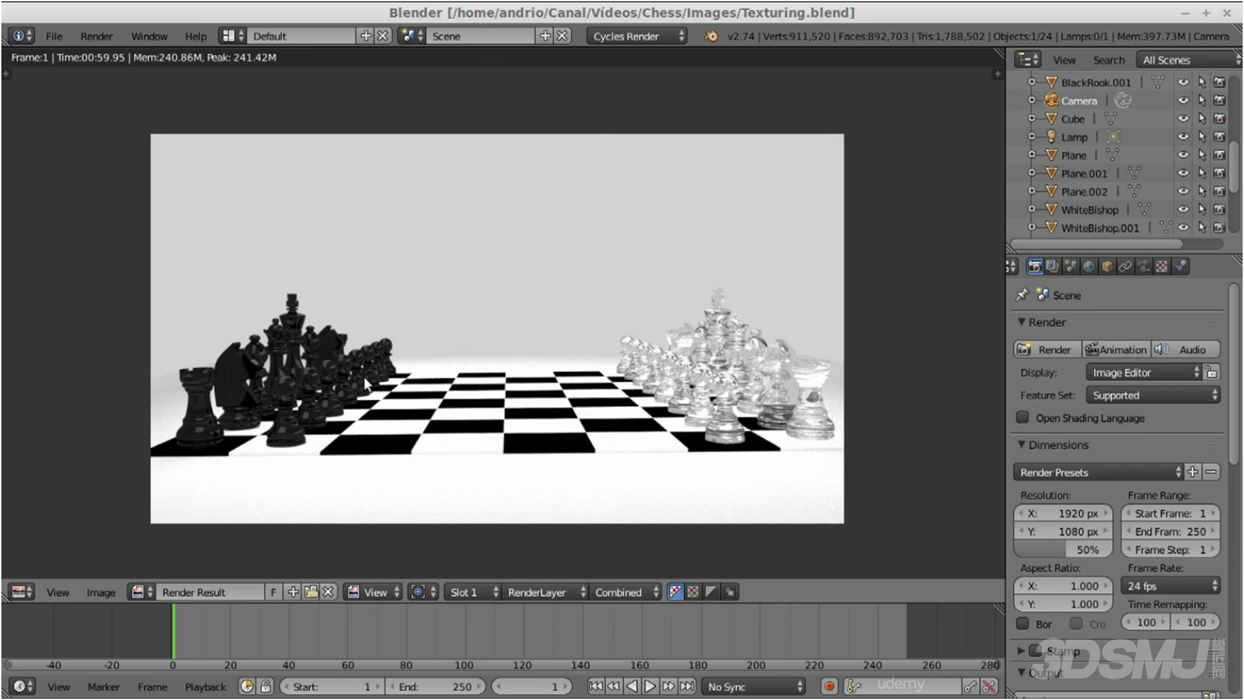Disable selectability arrow for Plane

(1201, 155)
